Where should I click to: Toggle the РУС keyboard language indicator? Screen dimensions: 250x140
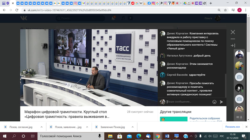tap(222, 136)
